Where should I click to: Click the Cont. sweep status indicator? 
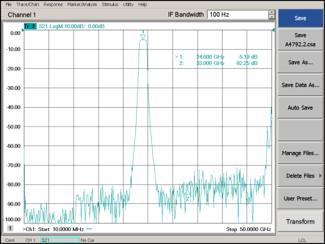click(10, 240)
